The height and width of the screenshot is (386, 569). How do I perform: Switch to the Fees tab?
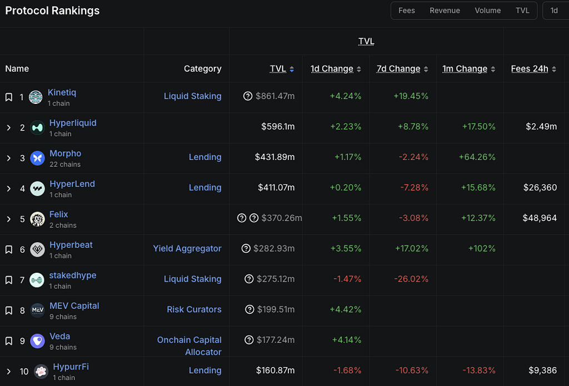tap(406, 11)
